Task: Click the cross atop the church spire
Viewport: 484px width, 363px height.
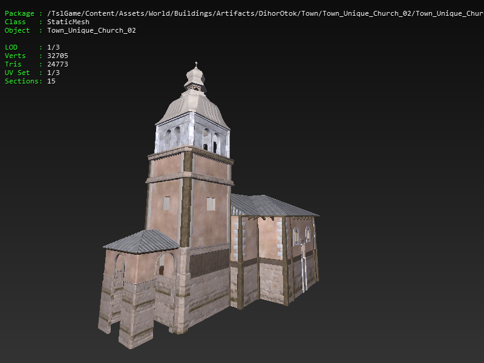Action: 196,65
